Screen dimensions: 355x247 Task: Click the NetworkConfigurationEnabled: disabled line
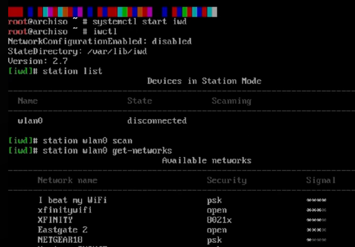[100, 41]
